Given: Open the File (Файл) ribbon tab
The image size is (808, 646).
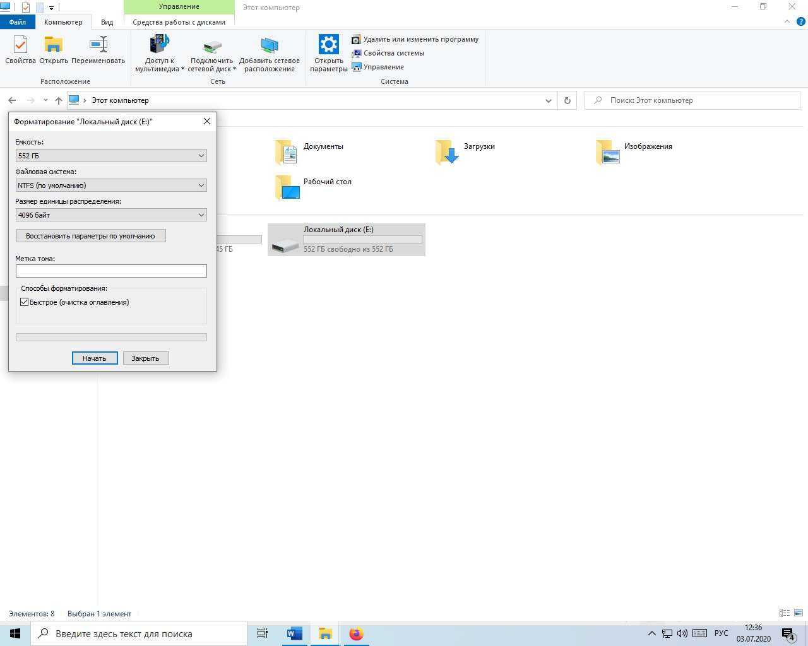Looking at the screenshot, I should pyautogui.click(x=17, y=22).
